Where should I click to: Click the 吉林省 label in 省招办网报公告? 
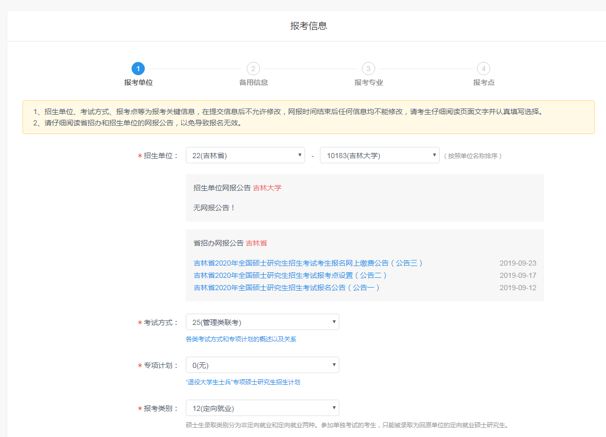pyautogui.click(x=256, y=243)
